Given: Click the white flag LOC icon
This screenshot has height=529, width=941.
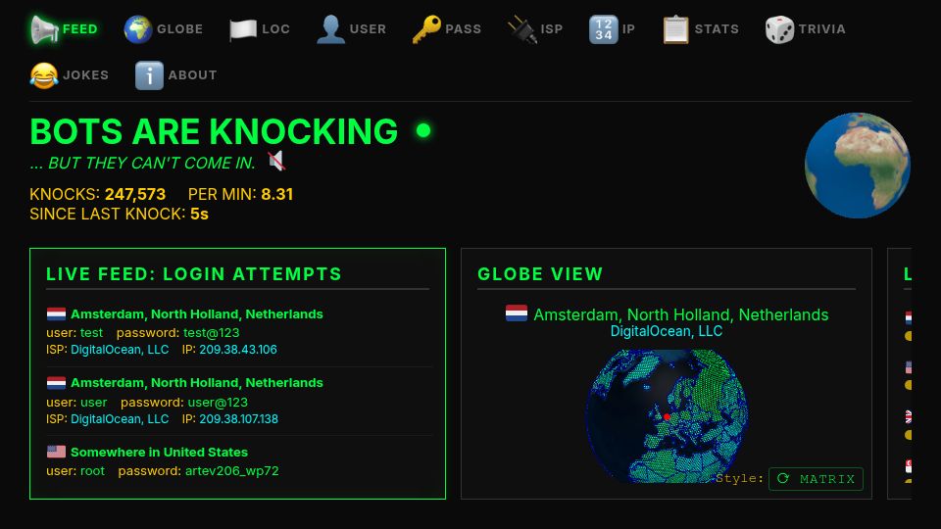Looking at the screenshot, I should coord(243,29).
